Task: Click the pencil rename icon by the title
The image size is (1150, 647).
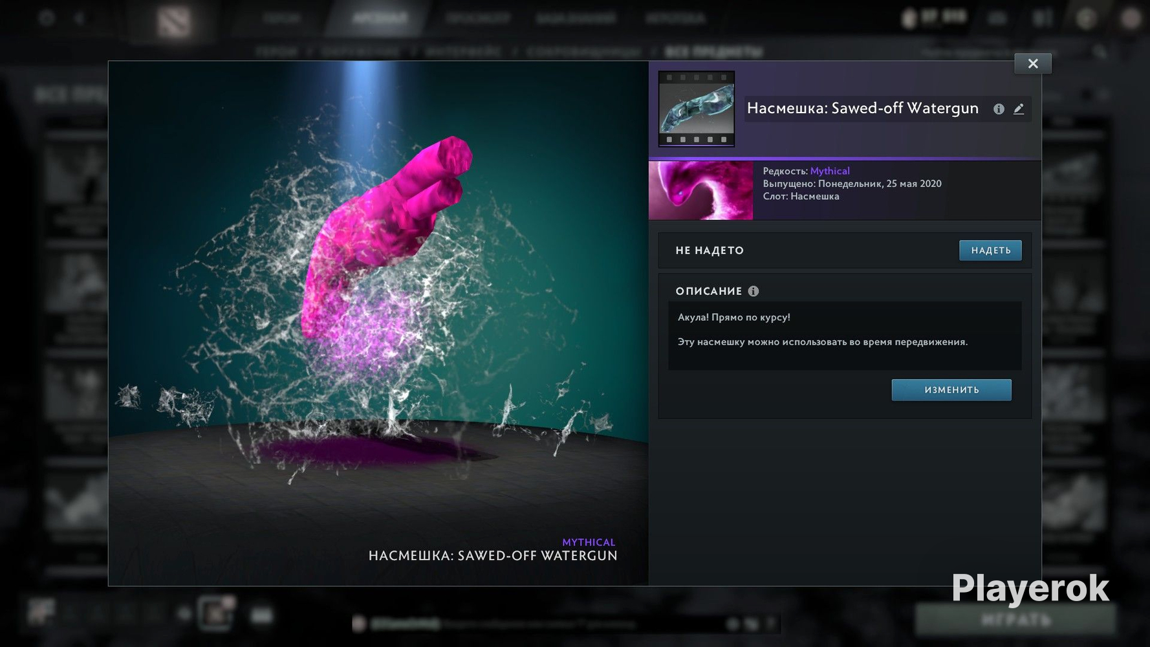Action: tap(1019, 109)
